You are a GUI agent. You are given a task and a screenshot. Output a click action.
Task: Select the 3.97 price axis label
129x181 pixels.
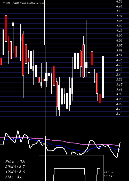[119, 45]
